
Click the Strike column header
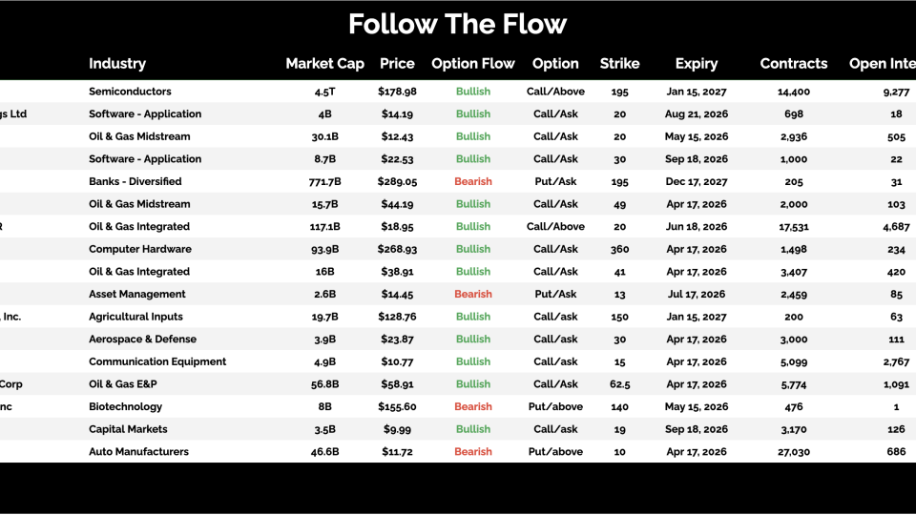pos(619,64)
